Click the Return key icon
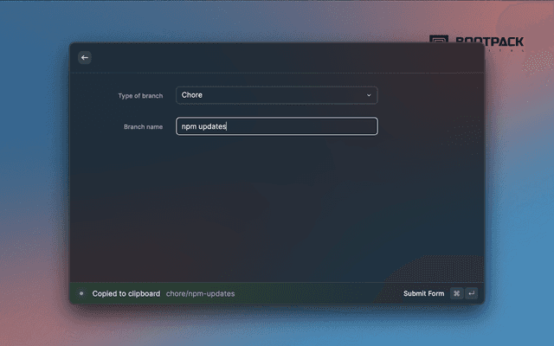Viewport: 554px width, 346px height. point(471,293)
